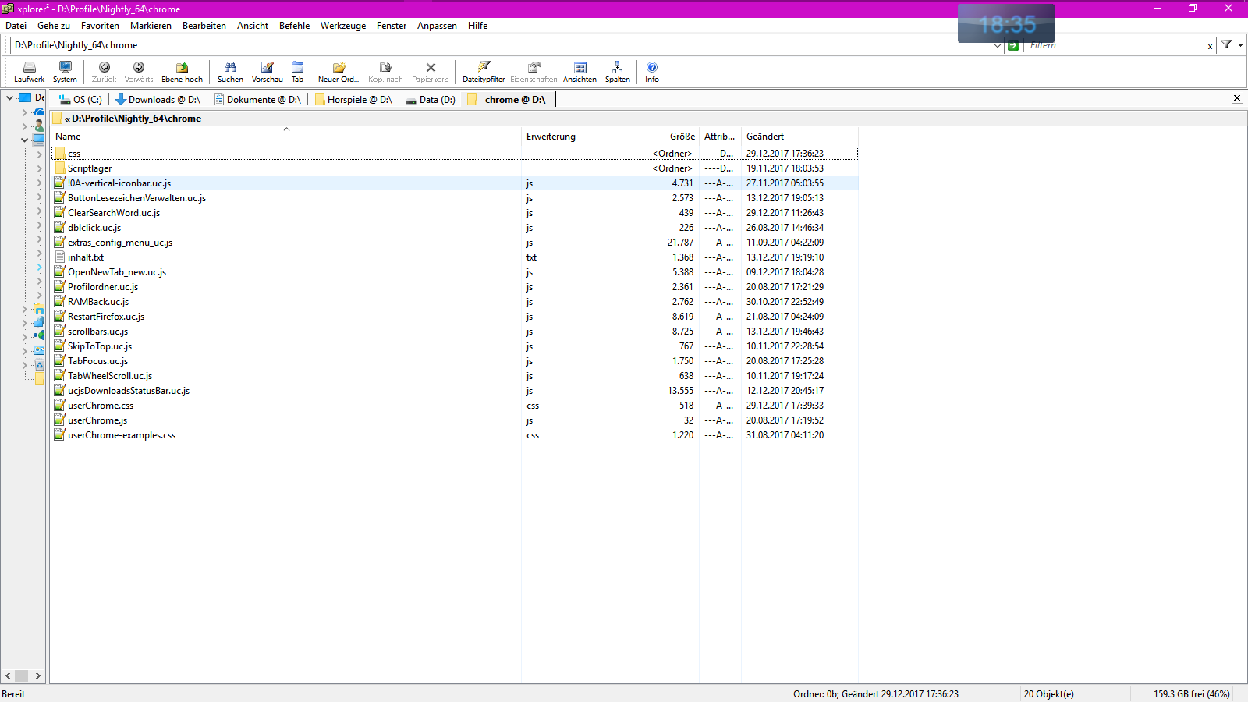Viewport: 1248px width, 702px height.
Task: Create a new folder with Neuer Ordner
Action: click(x=339, y=72)
